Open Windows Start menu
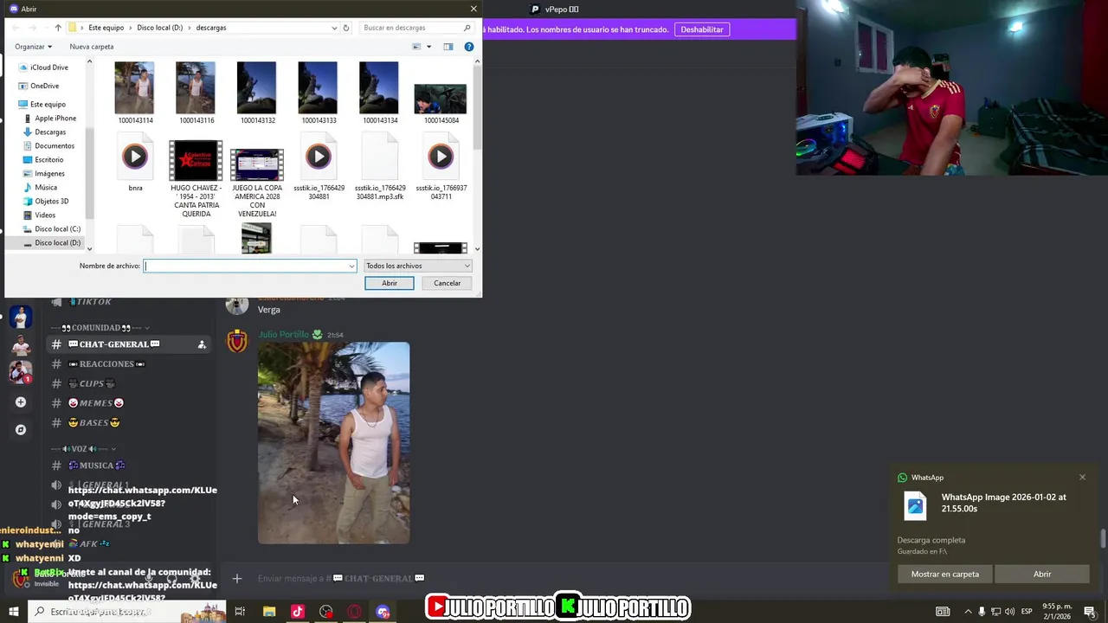 coord(14,612)
